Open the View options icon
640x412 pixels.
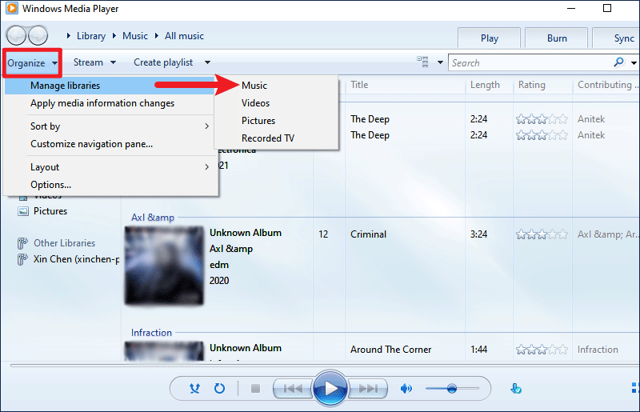pyautogui.click(x=422, y=62)
